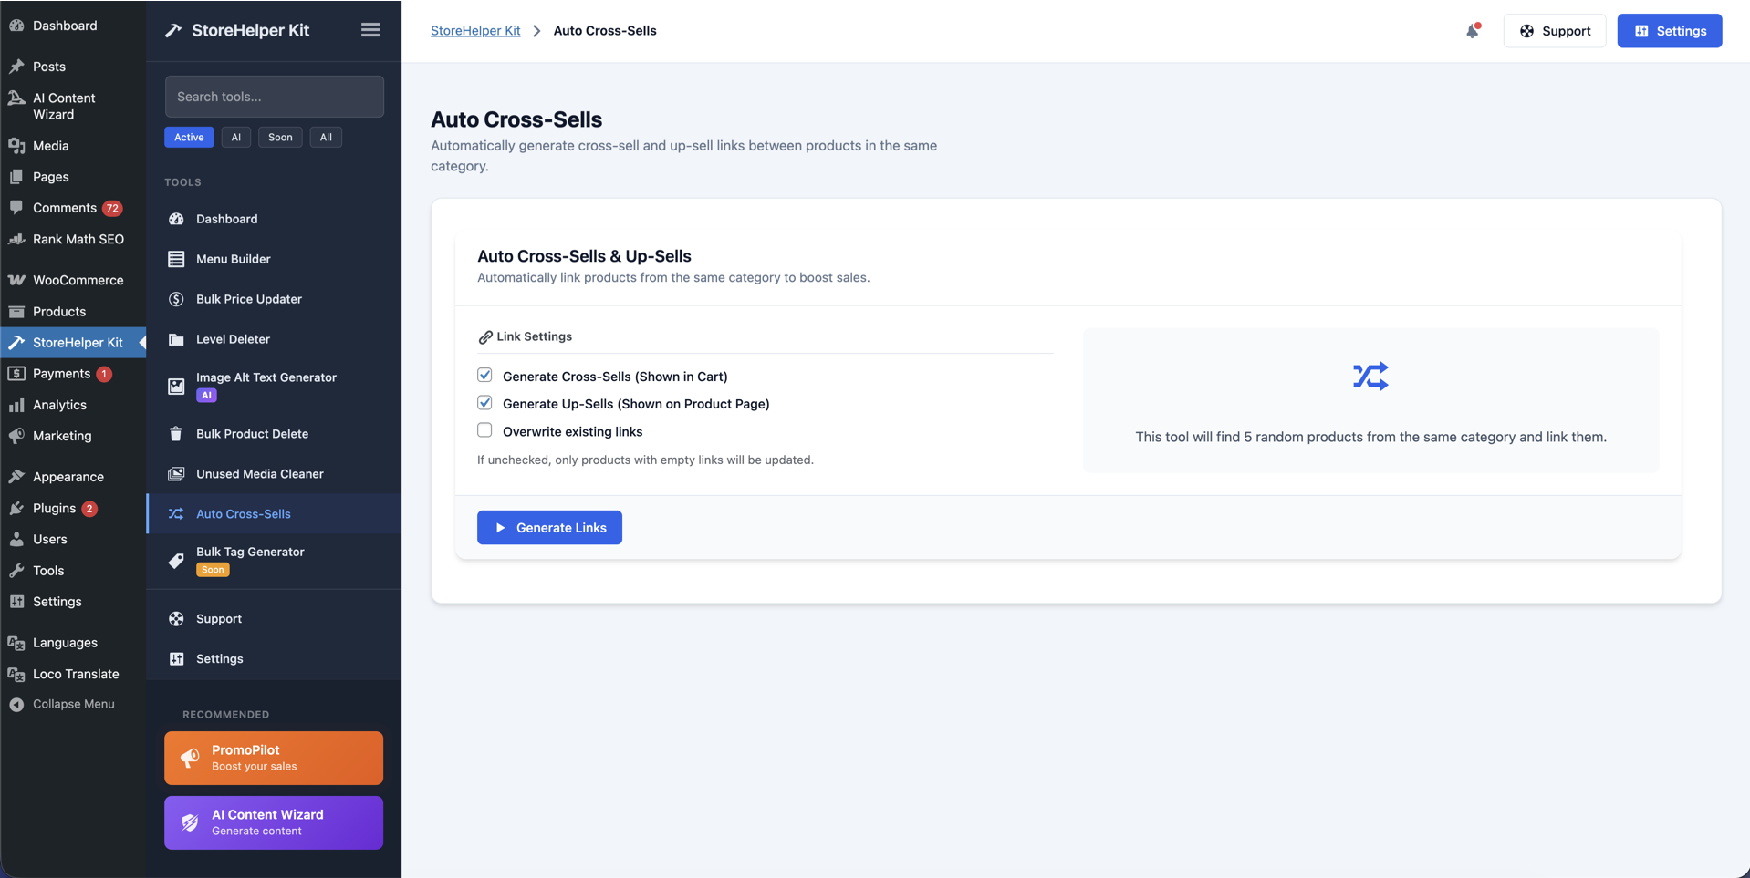Filter tools by the AI tab
This screenshot has height=878, width=1750.
click(x=235, y=137)
